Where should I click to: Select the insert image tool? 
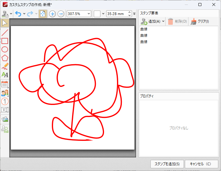pos(5,119)
